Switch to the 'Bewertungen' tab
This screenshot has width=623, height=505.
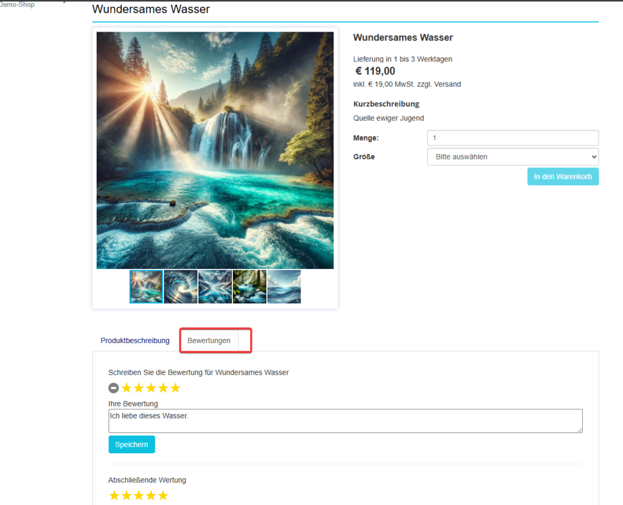click(211, 341)
